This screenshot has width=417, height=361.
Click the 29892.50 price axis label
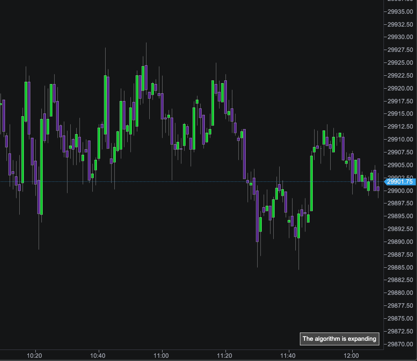(x=400, y=229)
